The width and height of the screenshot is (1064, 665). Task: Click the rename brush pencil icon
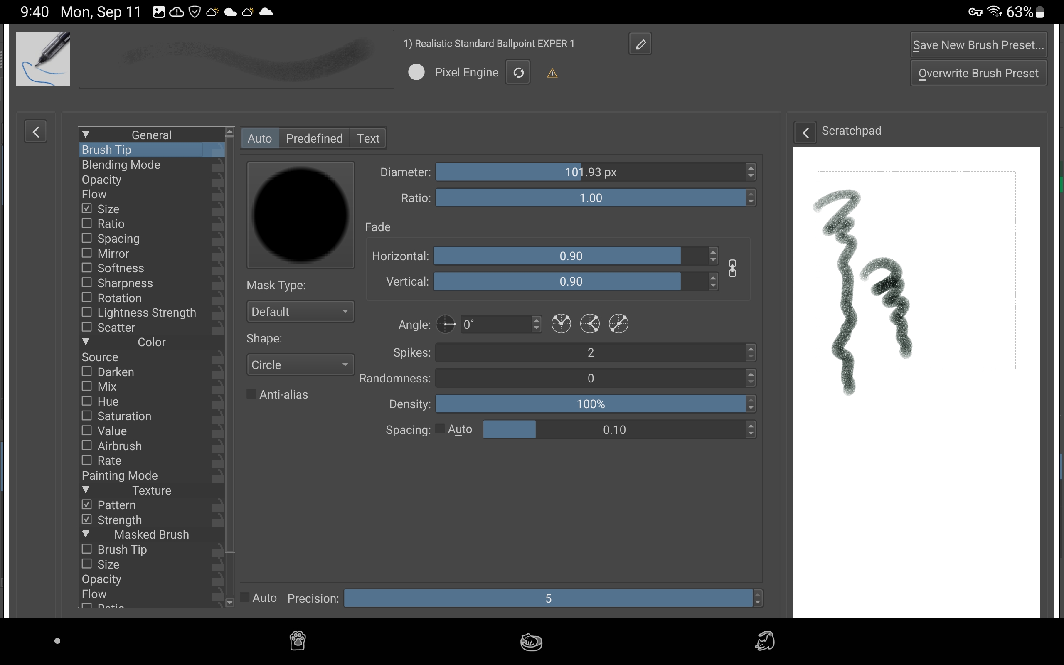tap(640, 44)
